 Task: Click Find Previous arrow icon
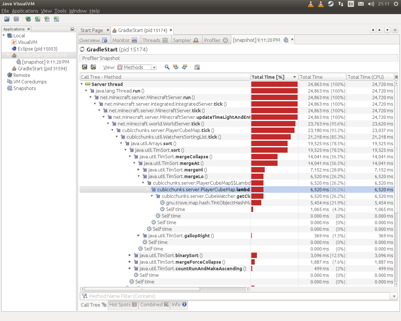pos(176,67)
